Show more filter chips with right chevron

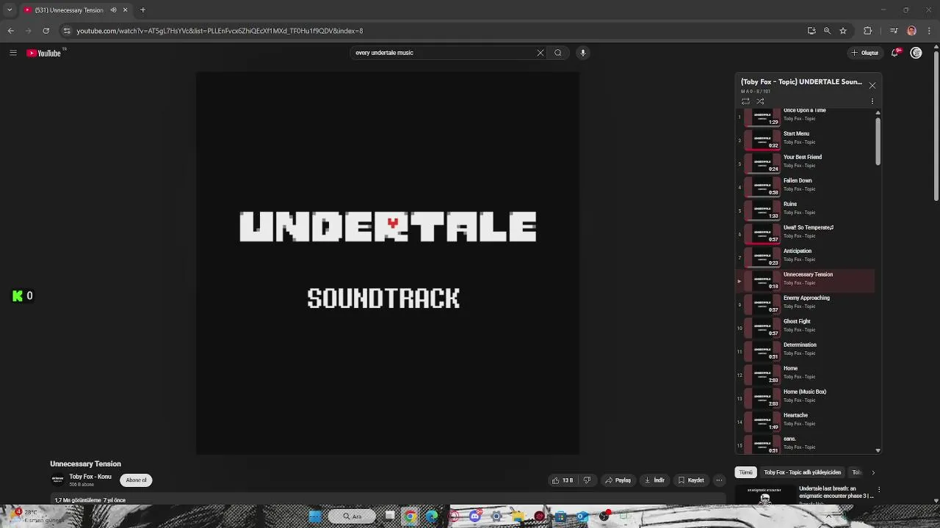click(x=873, y=472)
